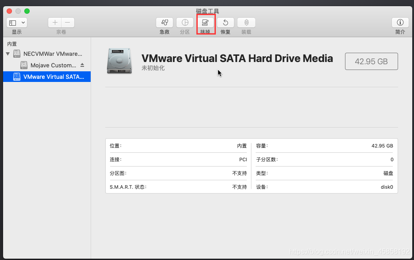This screenshot has width=414, height=260.
Task: Click the 内置 sidebar section header
Action: [12, 44]
